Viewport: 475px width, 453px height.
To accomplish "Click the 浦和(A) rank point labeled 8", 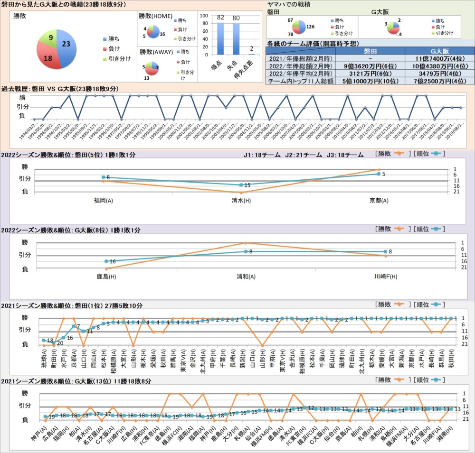I will [x=245, y=251].
